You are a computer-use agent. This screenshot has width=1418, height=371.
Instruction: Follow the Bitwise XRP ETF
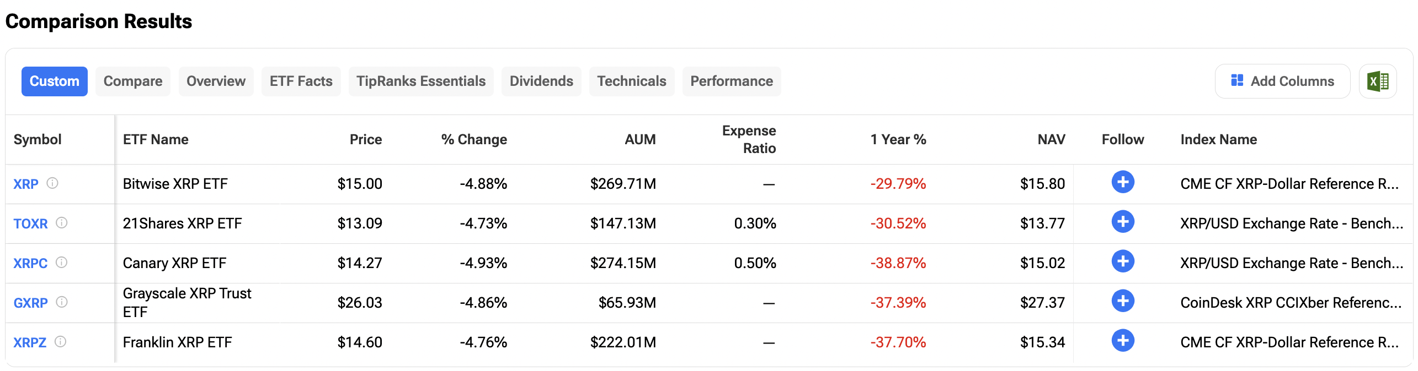pyautogui.click(x=1123, y=182)
